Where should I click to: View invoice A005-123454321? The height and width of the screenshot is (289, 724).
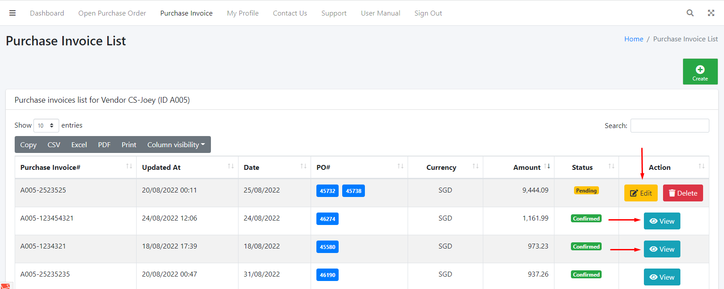[662, 221]
